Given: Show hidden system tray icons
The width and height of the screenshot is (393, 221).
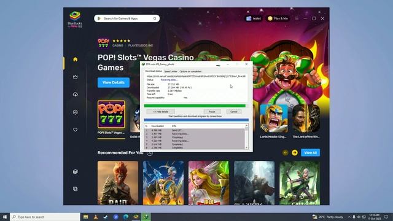Looking at the screenshot, I should tap(349, 217).
